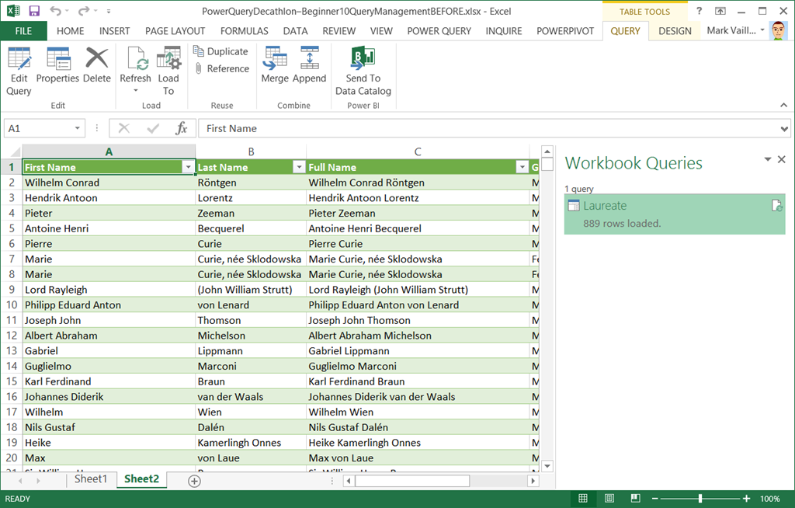
Task: Click the Load To icon
Action: coord(168,60)
